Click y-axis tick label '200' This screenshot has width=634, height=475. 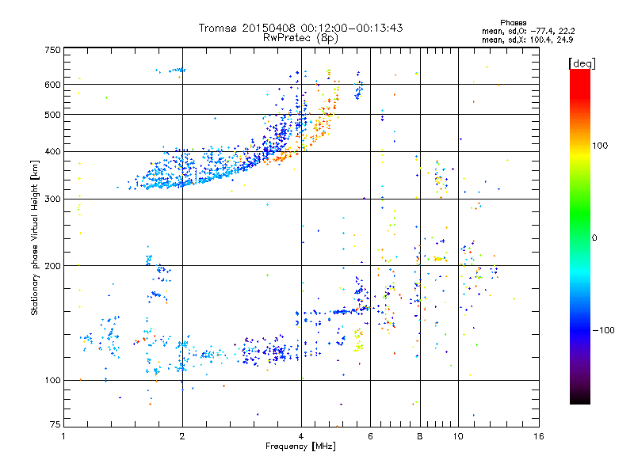click(x=52, y=266)
